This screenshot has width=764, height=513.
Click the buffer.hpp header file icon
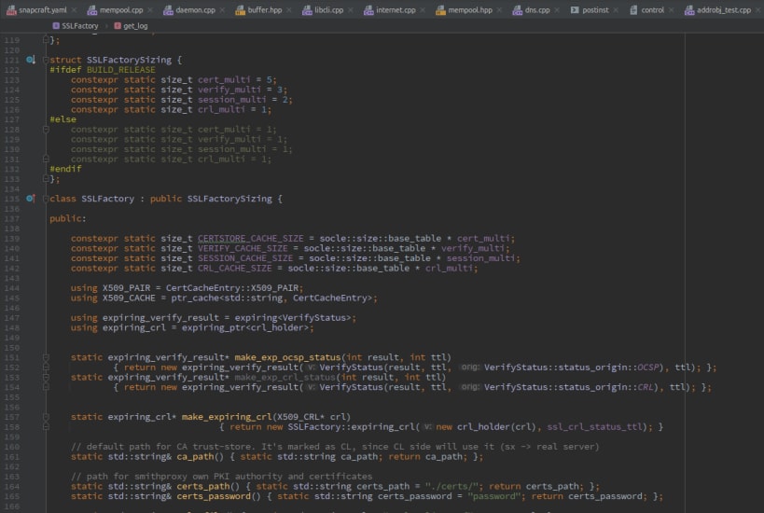tap(241, 9)
